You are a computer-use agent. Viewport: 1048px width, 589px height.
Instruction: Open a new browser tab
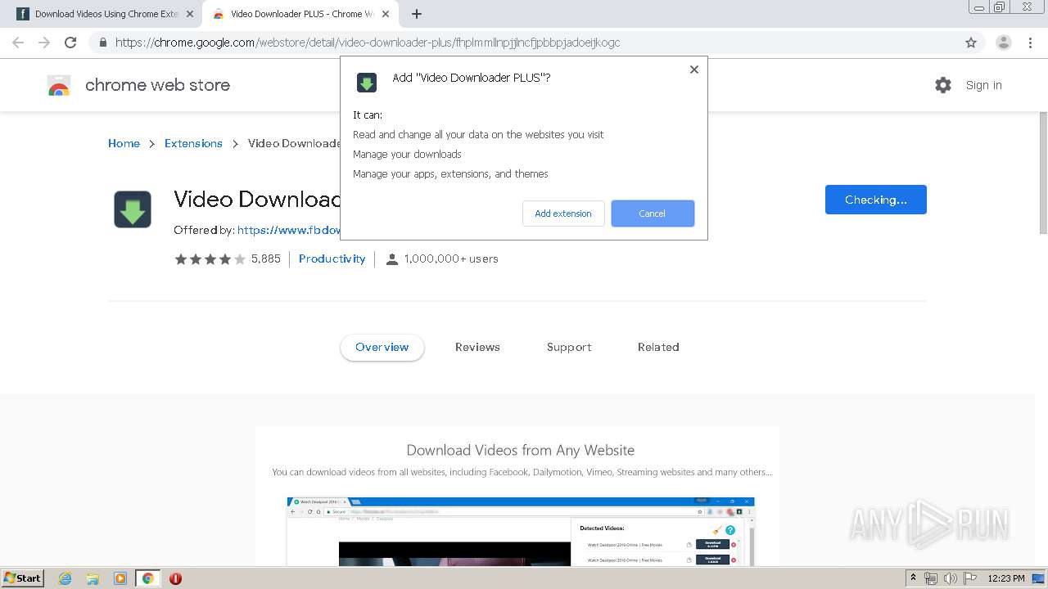417,14
